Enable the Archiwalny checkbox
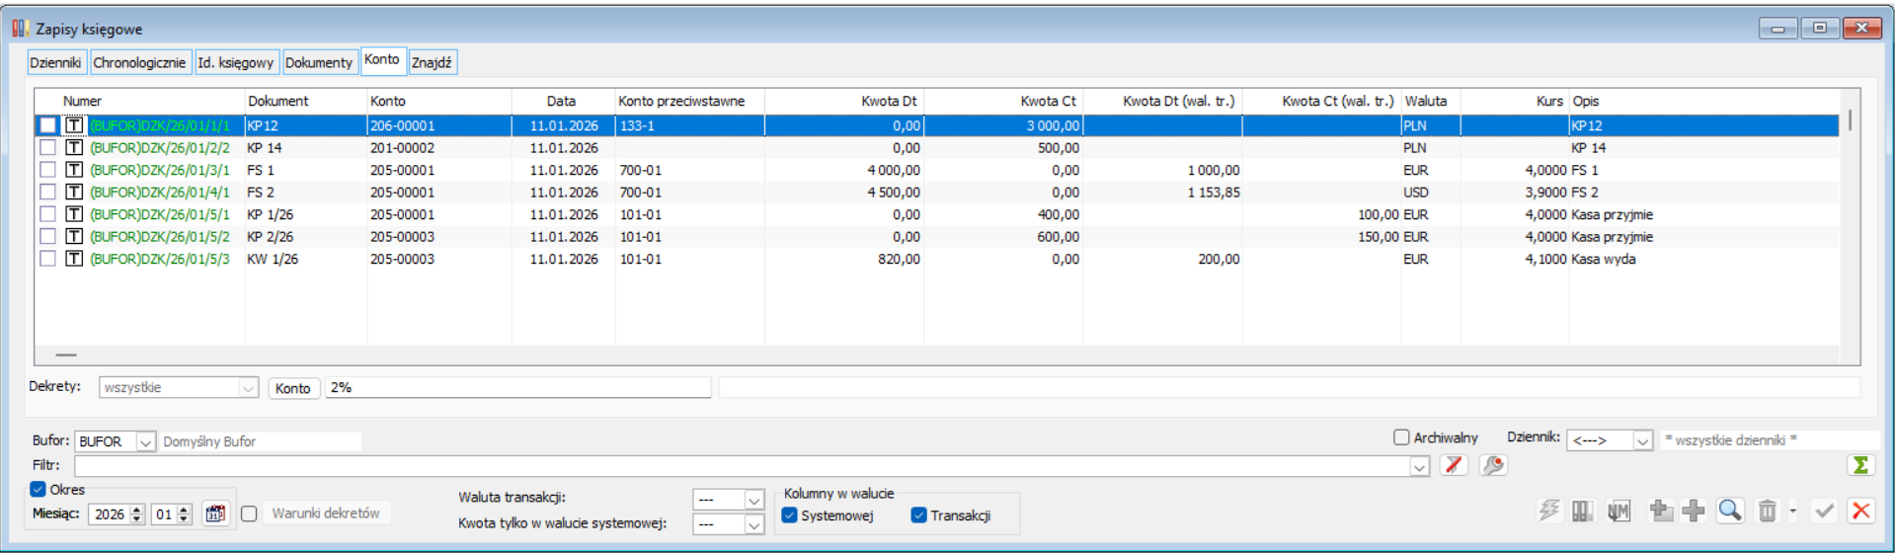The image size is (1895, 553). [1401, 437]
